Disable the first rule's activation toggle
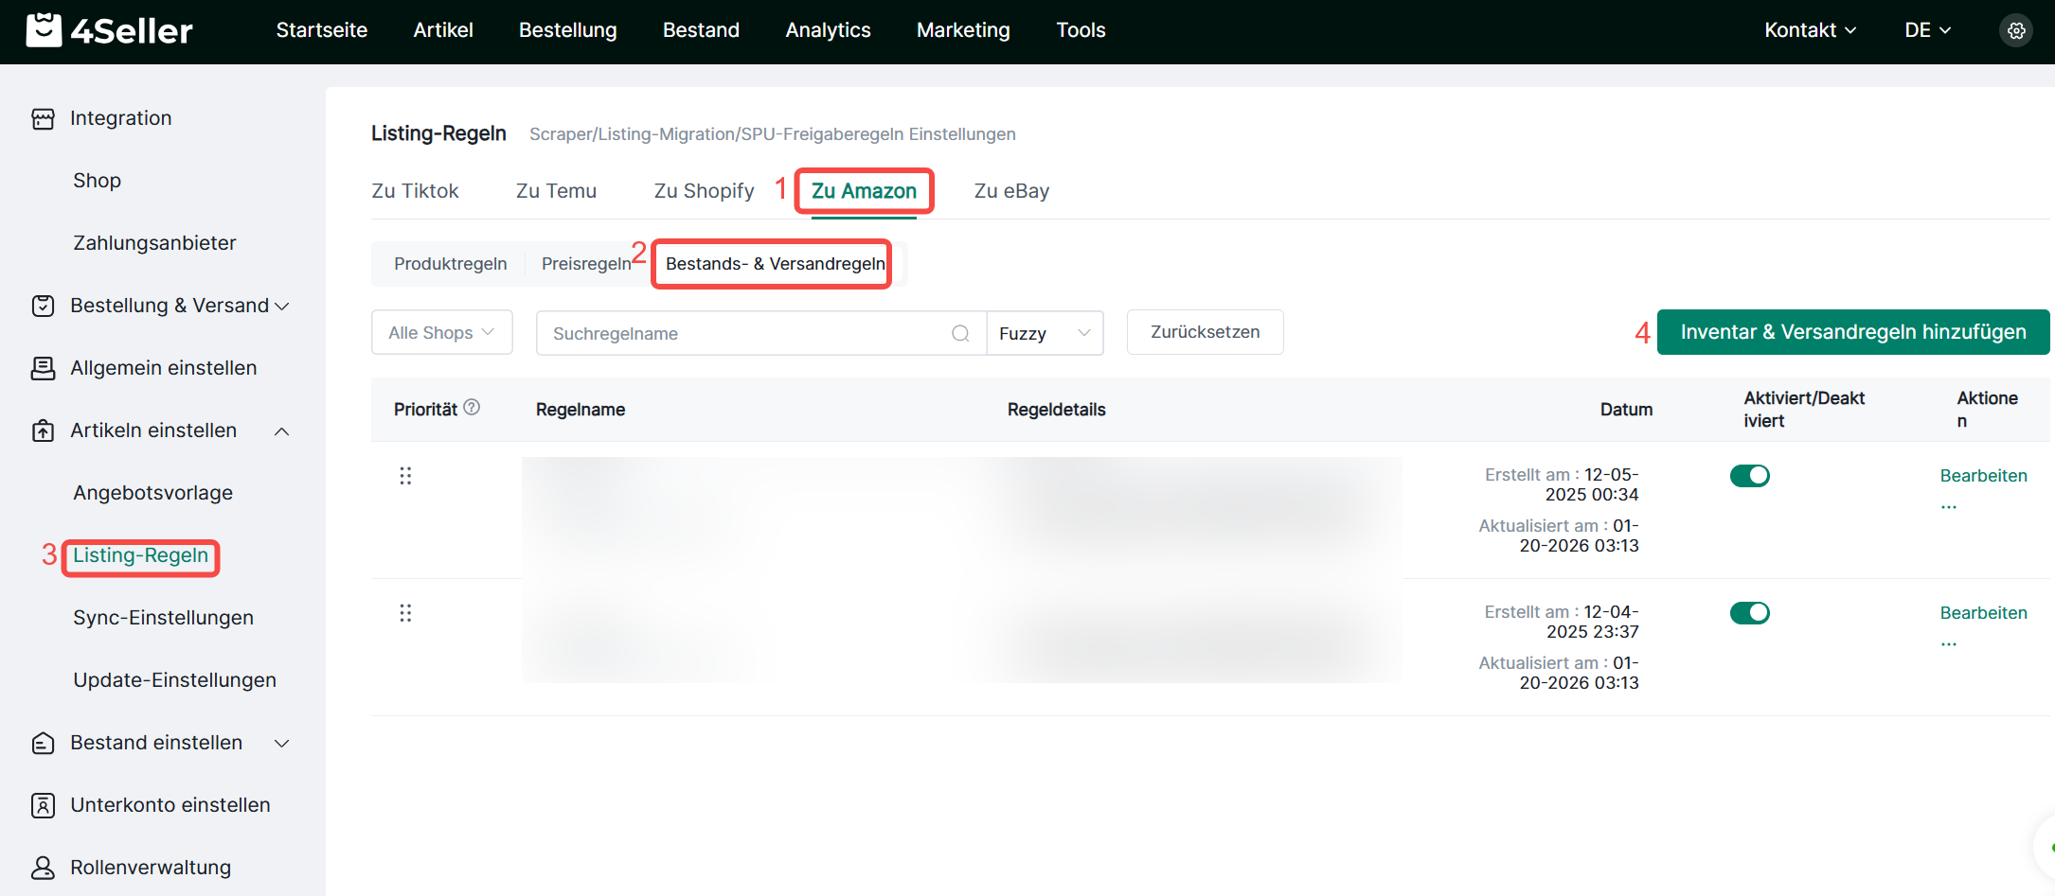This screenshot has width=2055, height=896. pyautogui.click(x=1750, y=476)
